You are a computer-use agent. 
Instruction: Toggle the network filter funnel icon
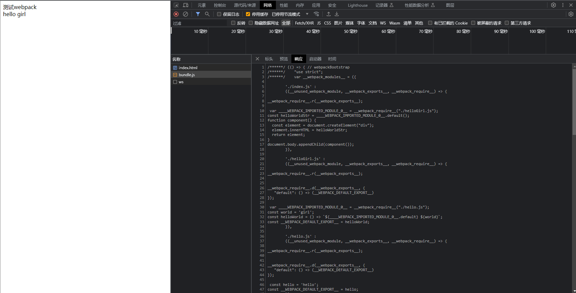pyautogui.click(x=198, y=14)
